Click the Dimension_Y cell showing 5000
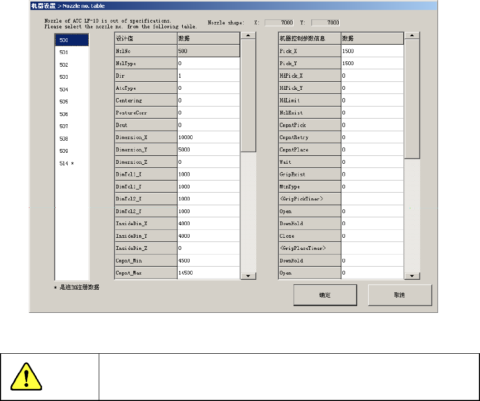Image resolution: width=480 pixels, height=401 pixels. tap(208, 150)
